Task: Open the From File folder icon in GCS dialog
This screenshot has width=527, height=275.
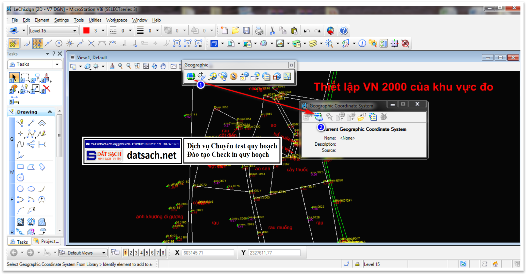Action: coord(361,117)
